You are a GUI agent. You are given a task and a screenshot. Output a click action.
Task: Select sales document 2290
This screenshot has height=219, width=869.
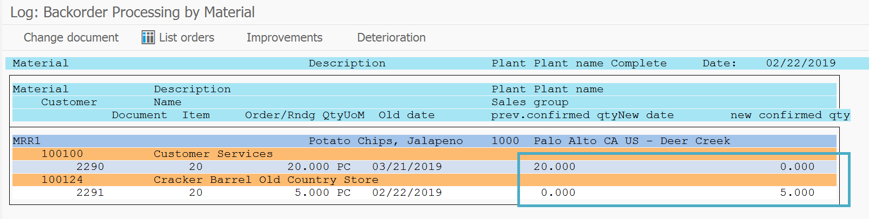(90, 167)
